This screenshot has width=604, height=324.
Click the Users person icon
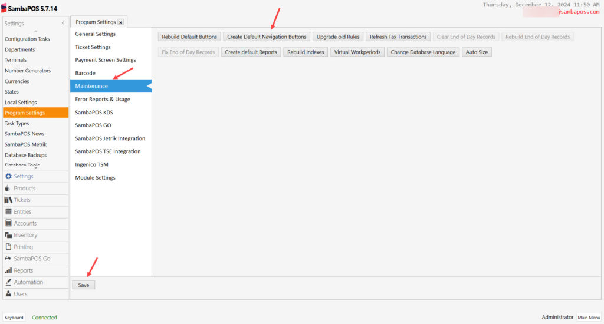coord(8,294)
